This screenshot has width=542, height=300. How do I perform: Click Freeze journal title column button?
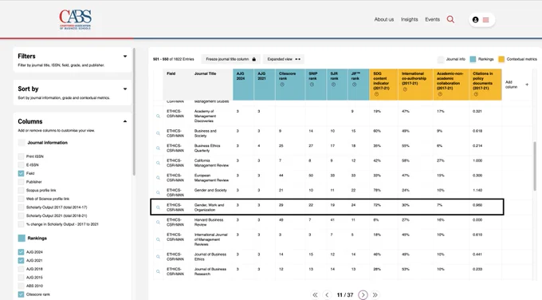tap(230, 59)
